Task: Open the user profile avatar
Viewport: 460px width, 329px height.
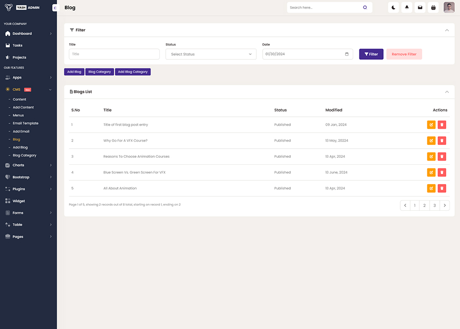Action: [x=449, y=8]
